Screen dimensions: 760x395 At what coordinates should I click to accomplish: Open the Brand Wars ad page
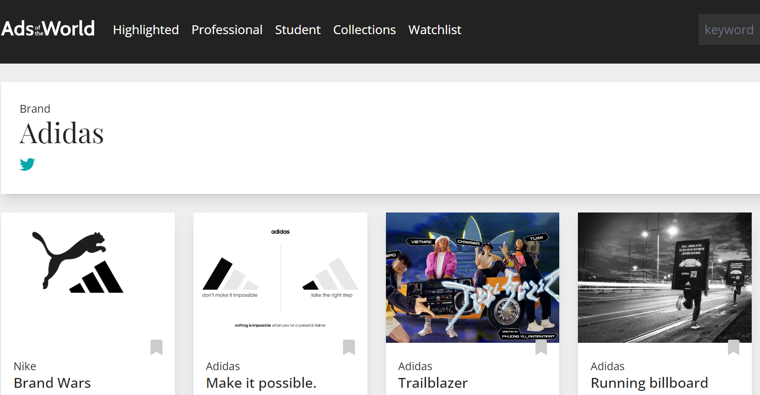click(52, 383)
